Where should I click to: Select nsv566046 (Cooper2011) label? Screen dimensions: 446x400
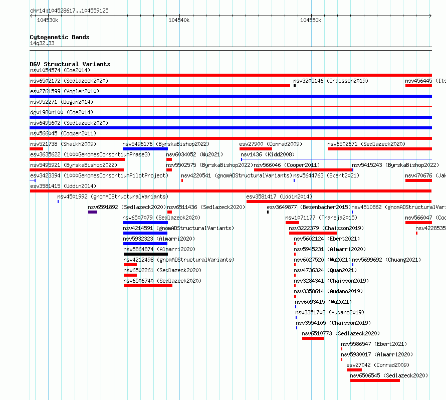[x=287, y=165]
